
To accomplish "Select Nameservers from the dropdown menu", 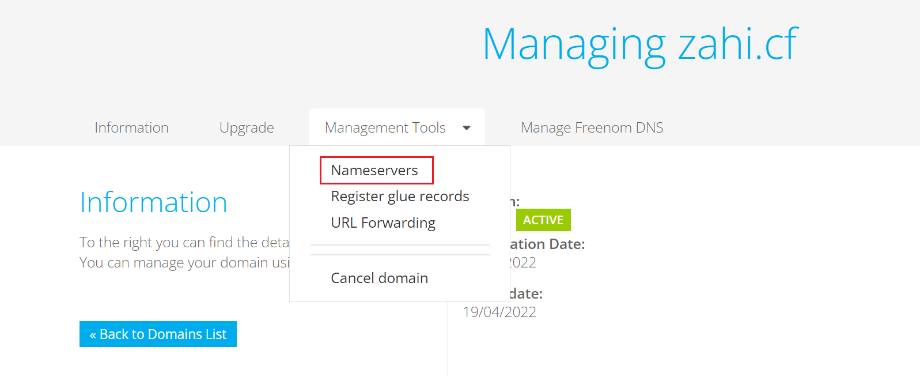I will 374,171.
